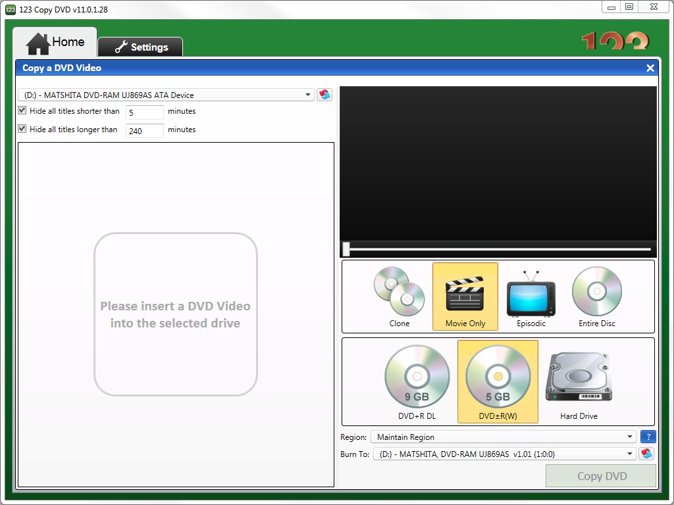Click the shorter-than minutes field showing 5
The width and height of the screenshot is (674, 505).
coord(144,112)
